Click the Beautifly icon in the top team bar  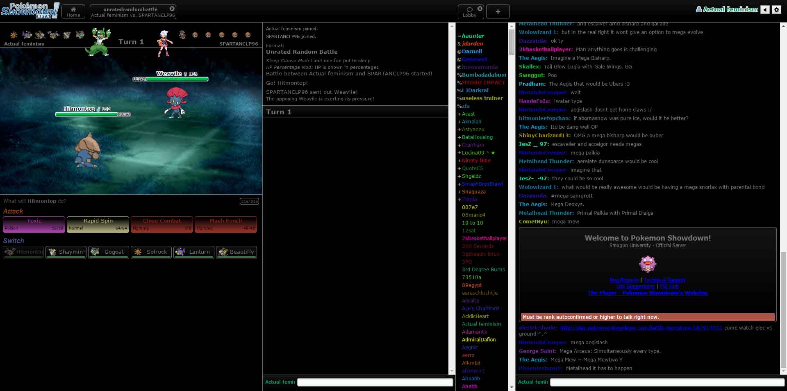pos(40,35)
